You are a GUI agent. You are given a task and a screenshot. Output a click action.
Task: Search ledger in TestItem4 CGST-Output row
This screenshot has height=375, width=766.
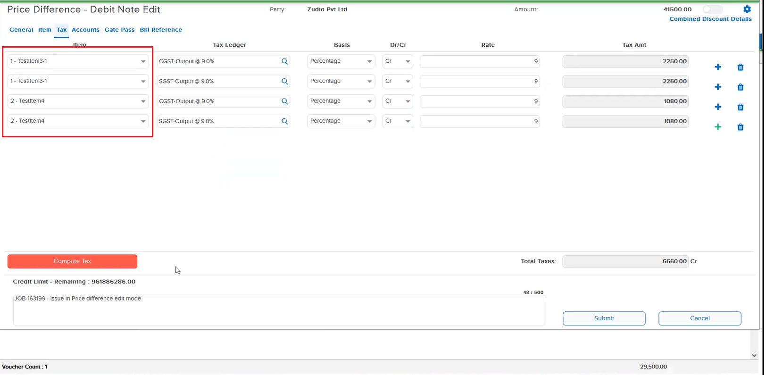coord(284,101)
